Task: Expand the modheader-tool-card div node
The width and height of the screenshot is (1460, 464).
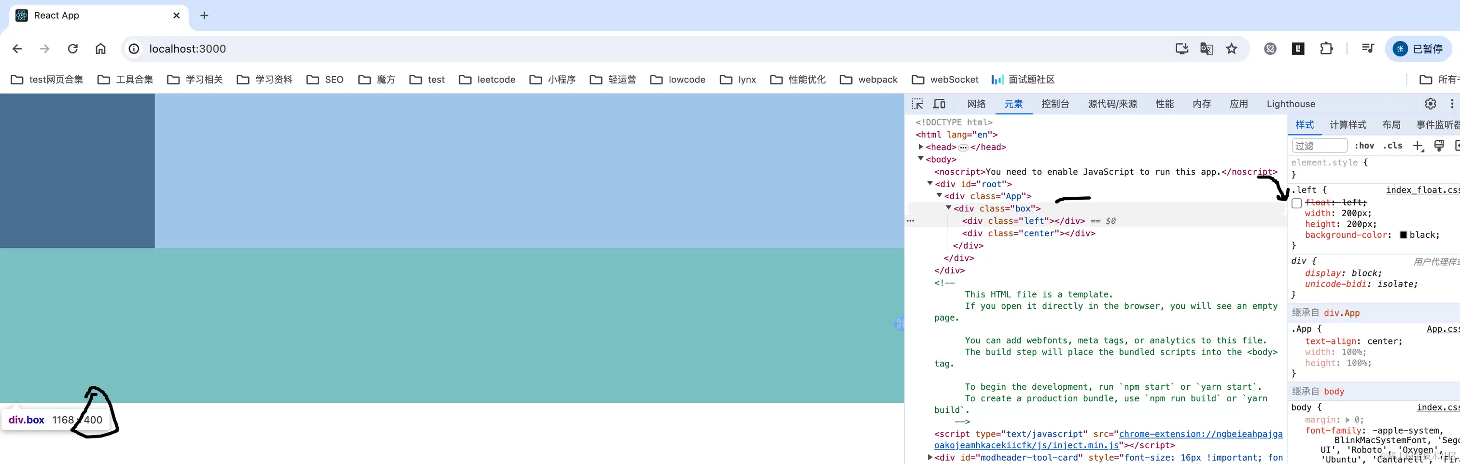Action: point(929,457)
